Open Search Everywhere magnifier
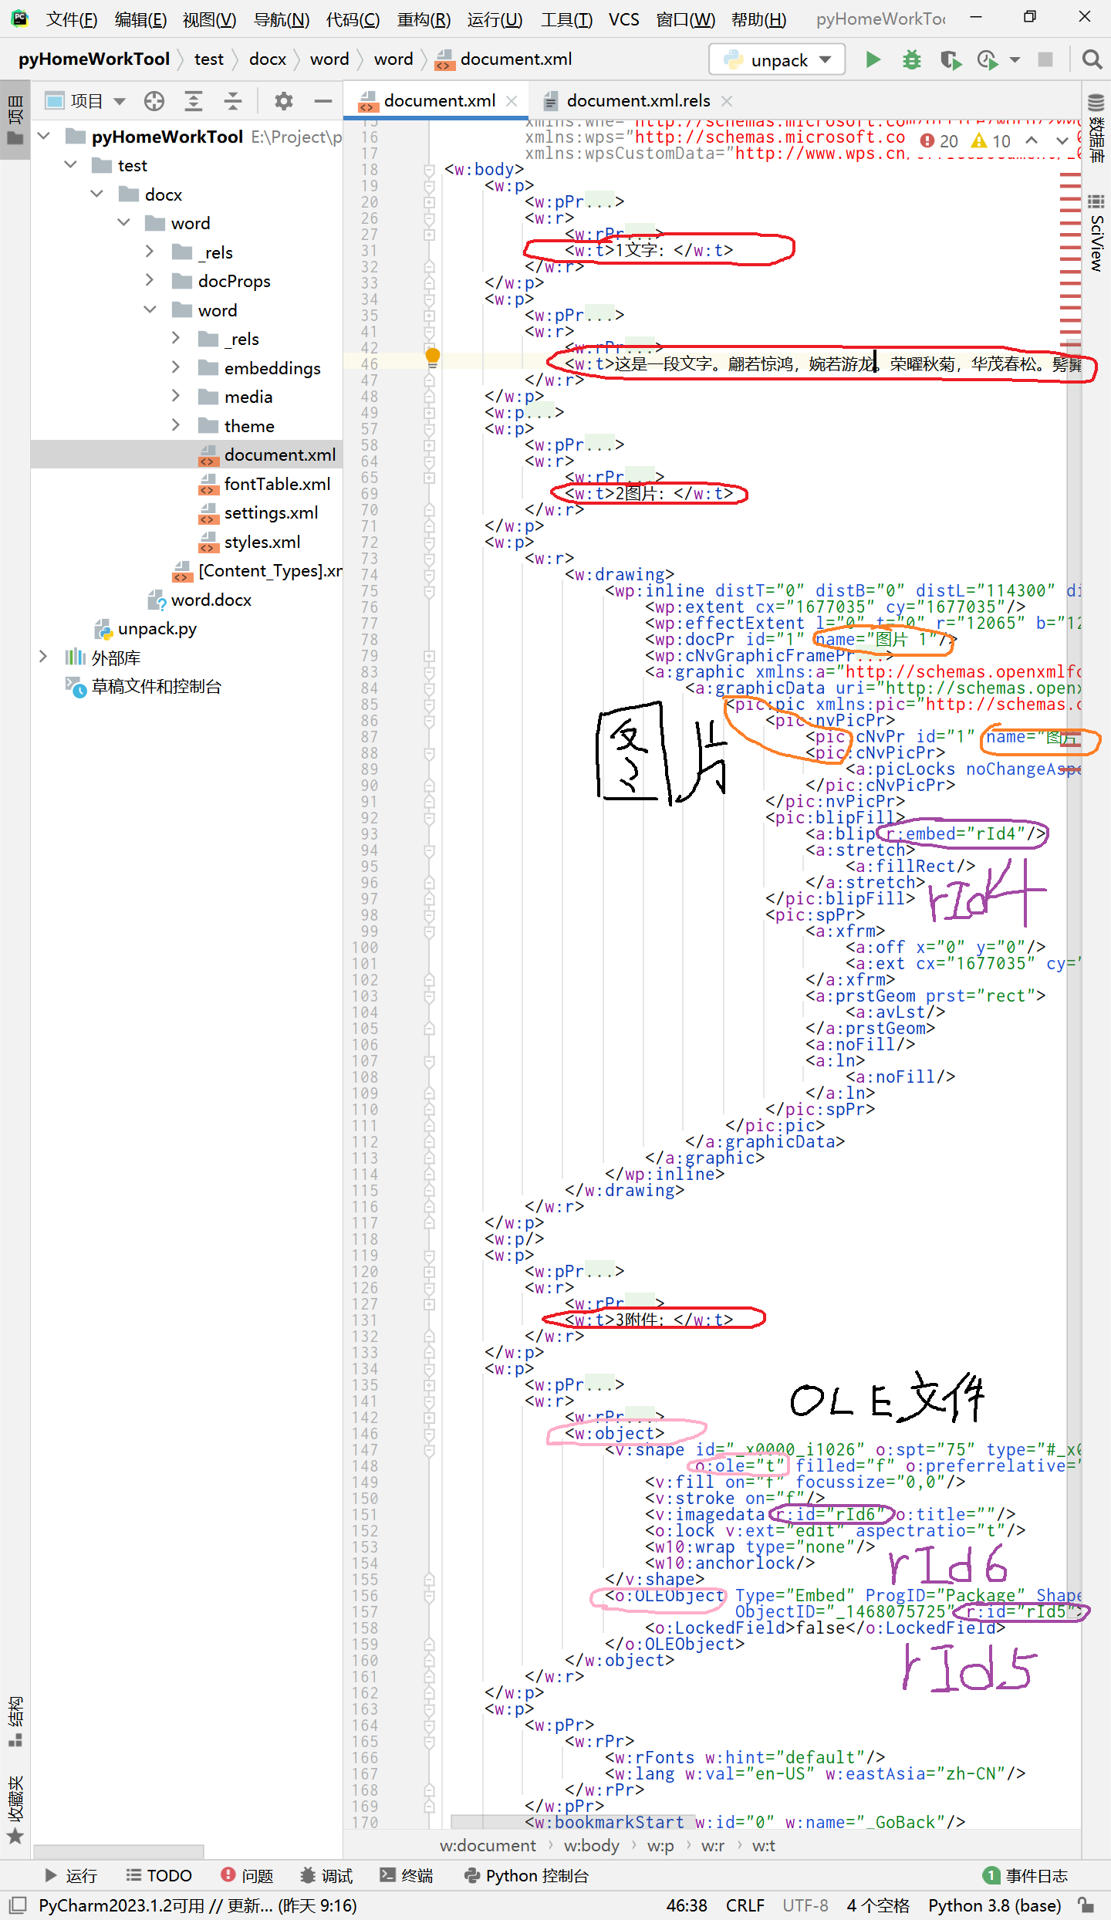 click(x=1092, y=59)
